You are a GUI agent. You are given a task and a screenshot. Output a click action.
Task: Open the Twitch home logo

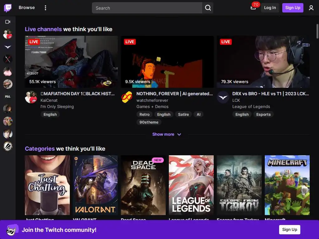(8, 8)
